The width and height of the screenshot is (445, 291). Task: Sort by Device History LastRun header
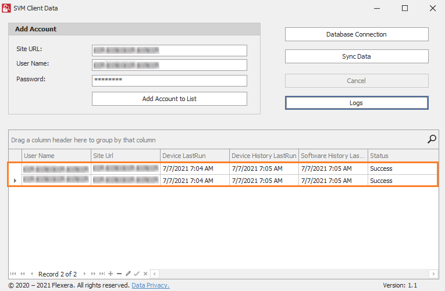click(264, 156)
